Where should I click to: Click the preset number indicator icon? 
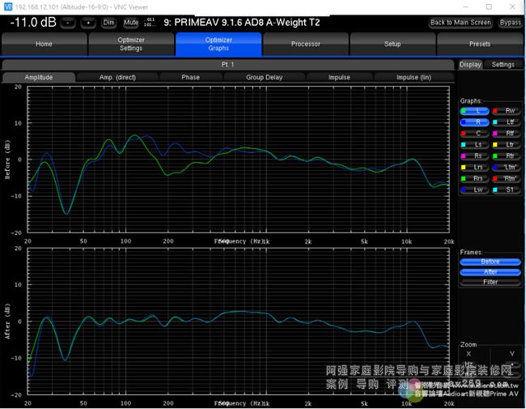[149, 23]
